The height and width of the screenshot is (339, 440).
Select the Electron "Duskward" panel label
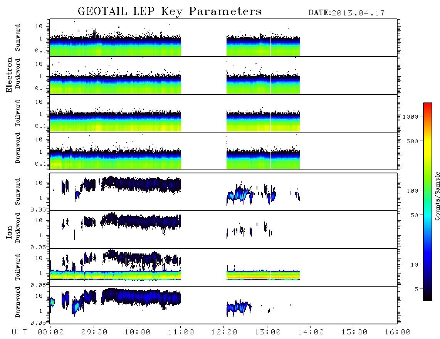click(17, 74)
